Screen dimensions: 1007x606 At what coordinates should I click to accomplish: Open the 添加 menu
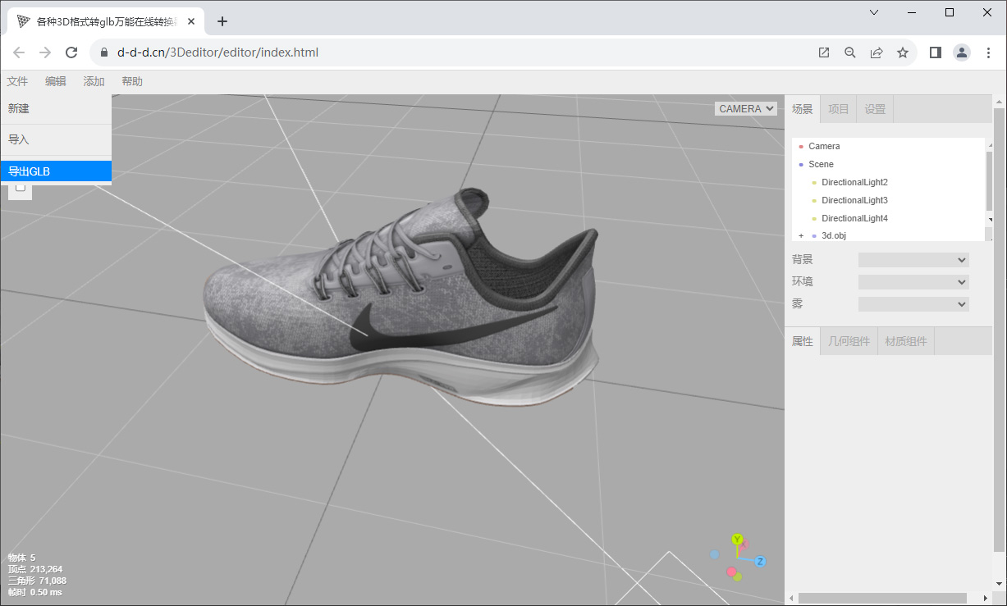pyautogui.click(x=94, y=81)
